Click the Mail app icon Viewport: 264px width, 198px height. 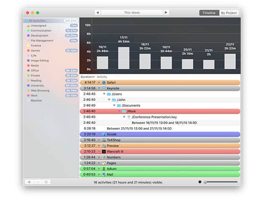104,175
